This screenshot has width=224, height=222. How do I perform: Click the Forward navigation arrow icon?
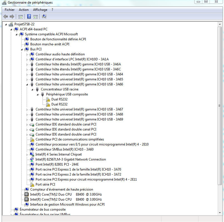pyautogui.click(x=12, y=16)
